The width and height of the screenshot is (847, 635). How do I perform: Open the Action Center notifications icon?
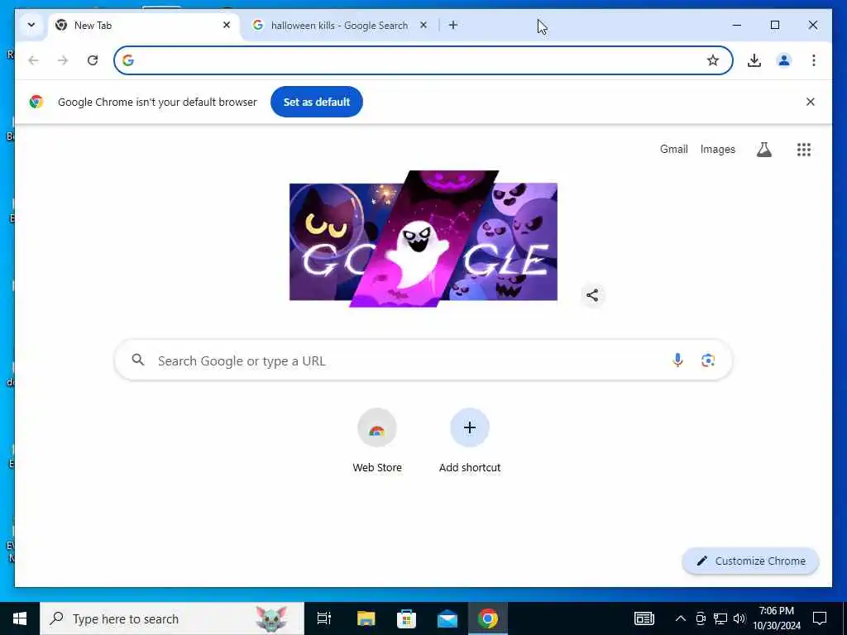[820, 618]
